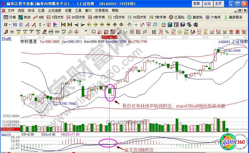
Task: Jump to first bar with skip-back arrow
Action: tap(63, 25)
